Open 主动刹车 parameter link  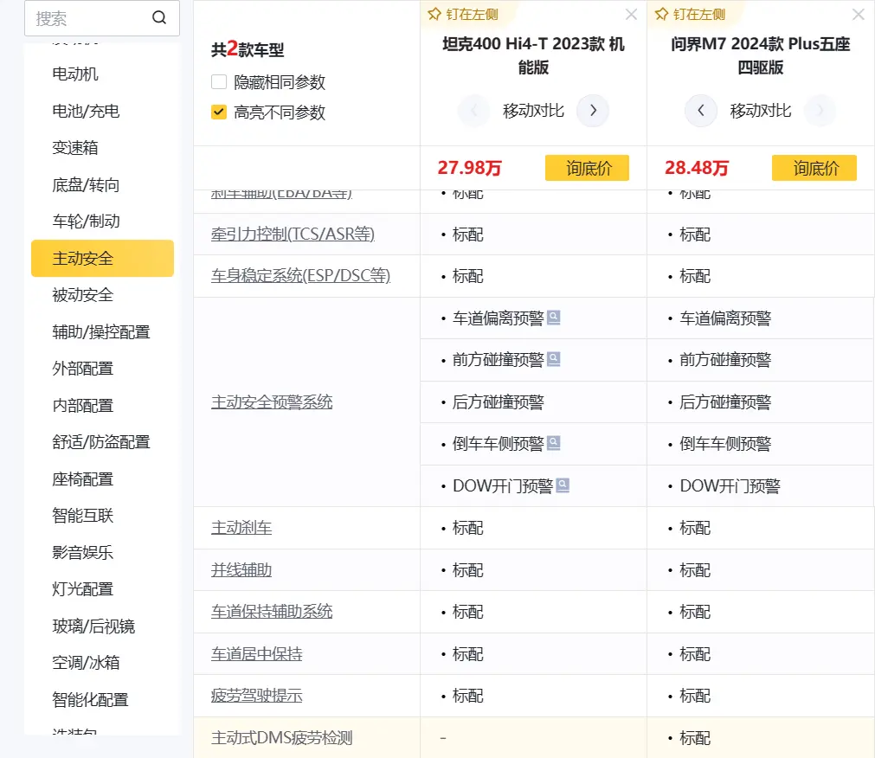(x=241, y=528)
